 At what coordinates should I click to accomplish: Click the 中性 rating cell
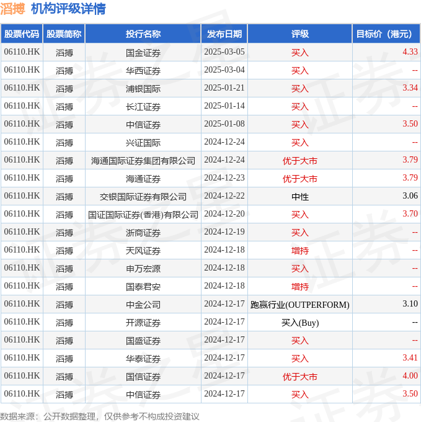point(299,197)
